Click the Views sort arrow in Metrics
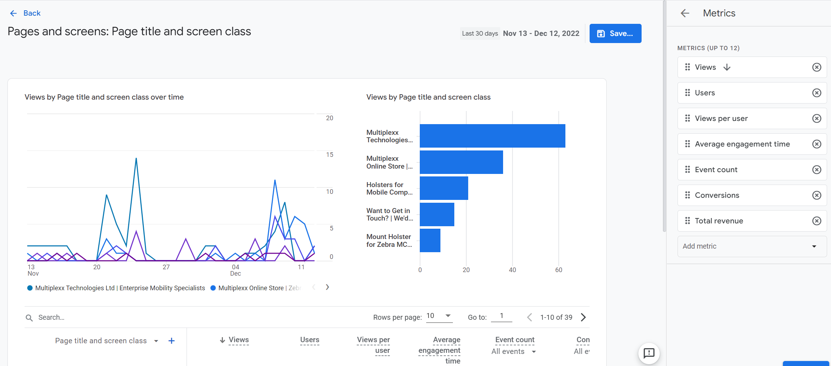The width and height of the screenshot is (831, 366). pos(727,67)
